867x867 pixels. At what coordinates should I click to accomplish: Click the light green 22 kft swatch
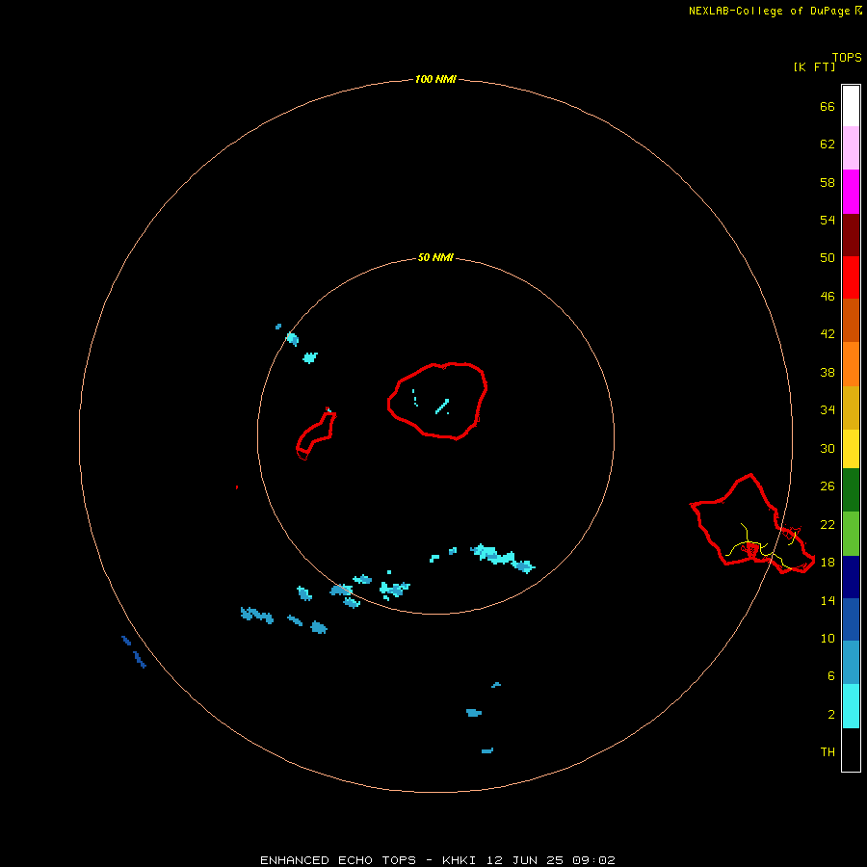pyautogui.click(x=851, y=534)
